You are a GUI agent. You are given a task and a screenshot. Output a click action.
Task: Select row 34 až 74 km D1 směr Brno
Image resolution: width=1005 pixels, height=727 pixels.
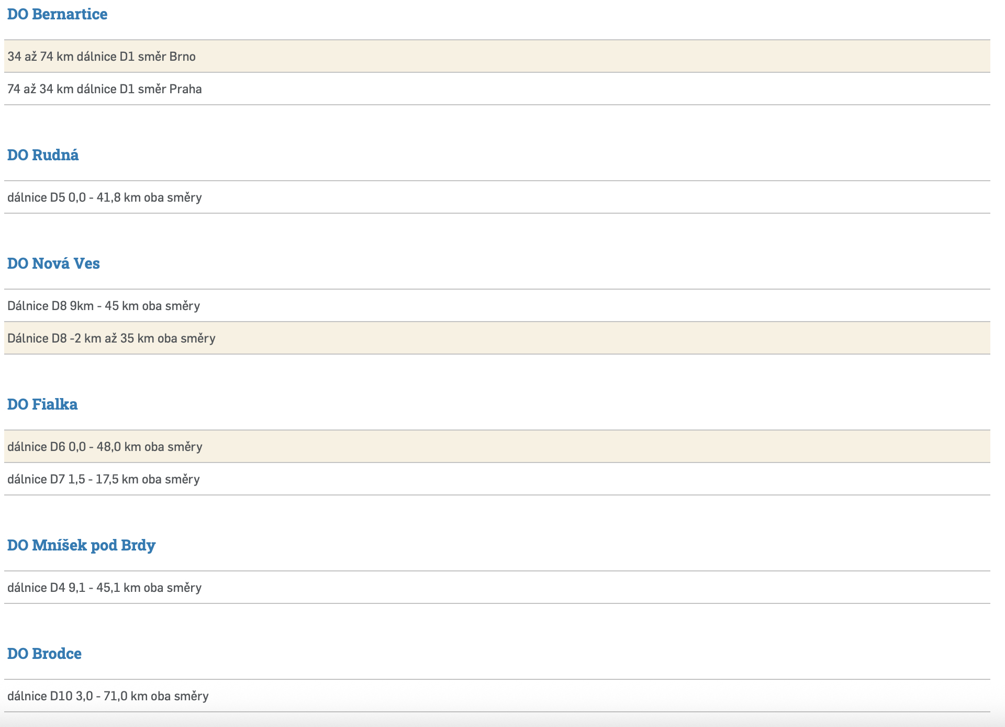tap(102, 57)
